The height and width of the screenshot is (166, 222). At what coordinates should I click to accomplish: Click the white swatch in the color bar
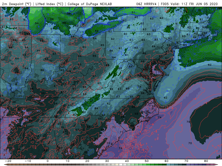click(121, 165)
